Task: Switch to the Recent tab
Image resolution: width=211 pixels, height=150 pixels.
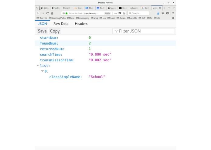Action: pos(67,8)
